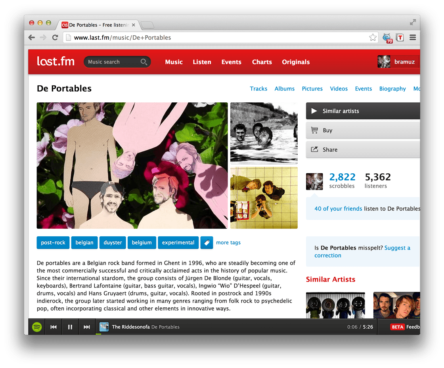The width and height of the screenshot is (444, 368).
Task: Open the Events item in the red header
Action: [x=232, y=62]
